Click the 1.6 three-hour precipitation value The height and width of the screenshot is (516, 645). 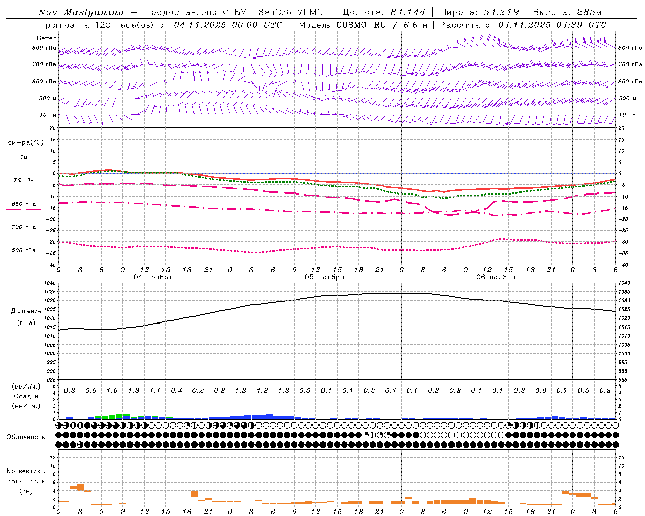tap(112, 391)
